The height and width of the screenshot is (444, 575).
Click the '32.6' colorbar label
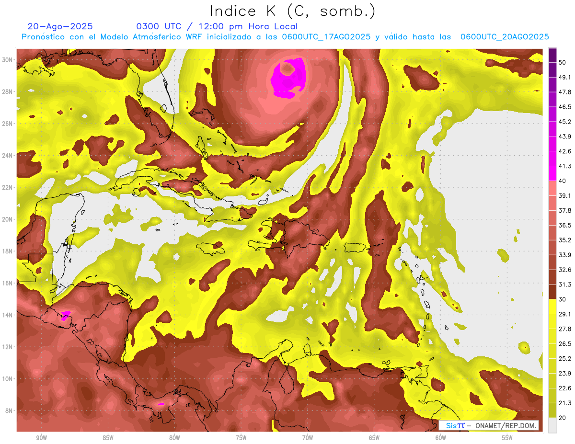[564, 270]
